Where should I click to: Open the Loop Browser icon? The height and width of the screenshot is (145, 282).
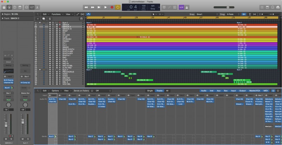point(272,7)
